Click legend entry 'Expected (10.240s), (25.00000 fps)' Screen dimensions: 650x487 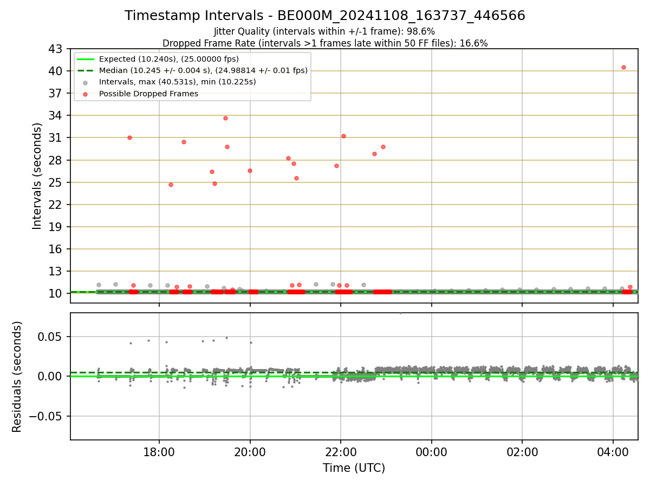169,59
